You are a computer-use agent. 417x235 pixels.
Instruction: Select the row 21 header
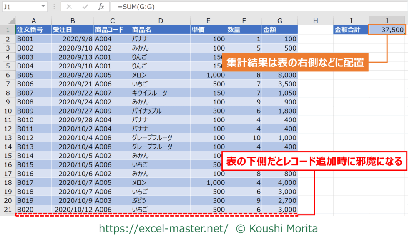(8, 210)
